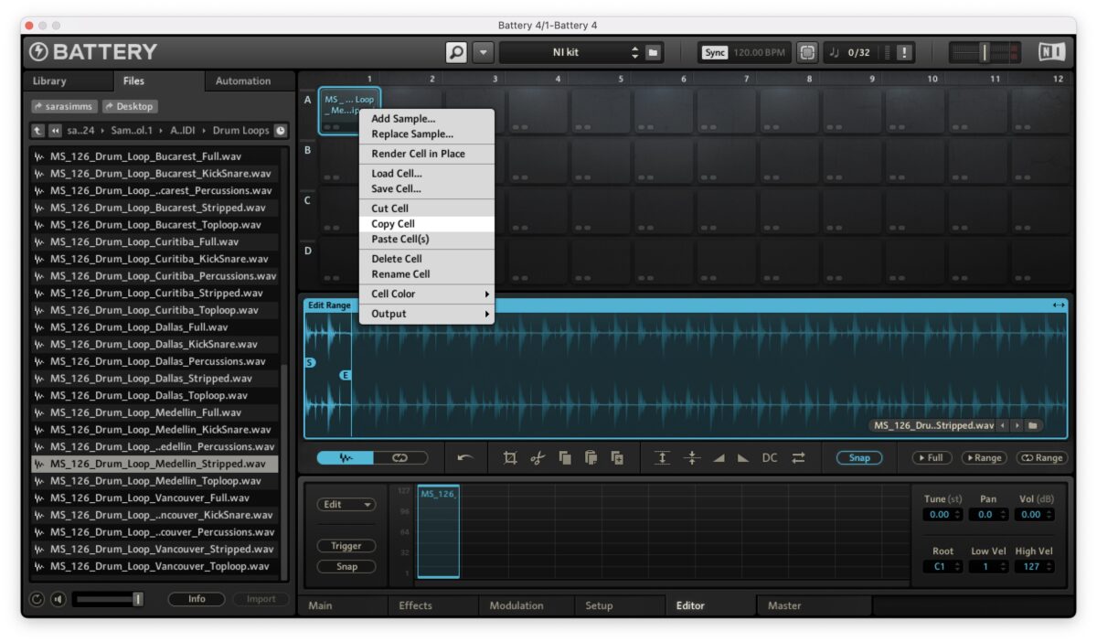Go up one folder level in browser

[37, 131]
